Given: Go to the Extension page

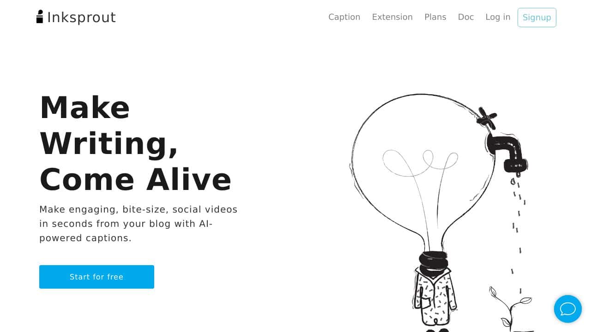Looking at the screenshot, I should pyautogui.click(x=392, y=17).
